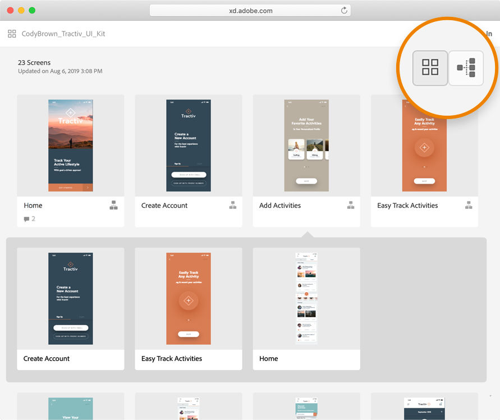Image resolution: width=500 pixels, height=420 pixels.
Task: Open the Easy Track Activities screen preview
Action: tap(424, 145)
